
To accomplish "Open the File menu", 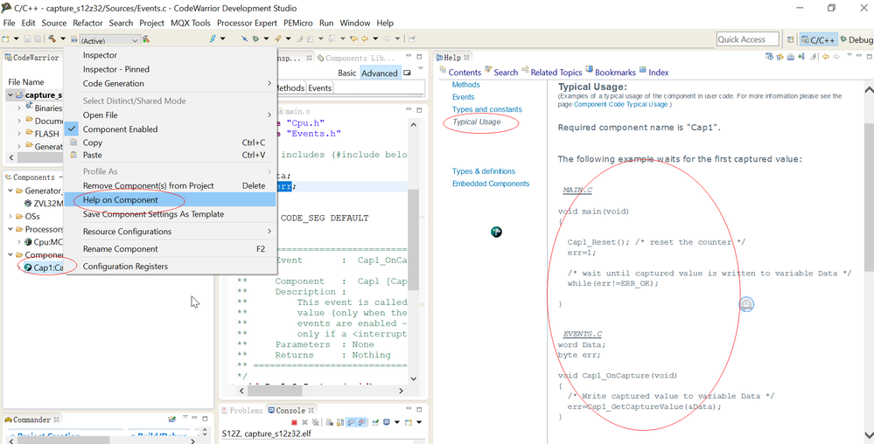I will coord(9,23).
